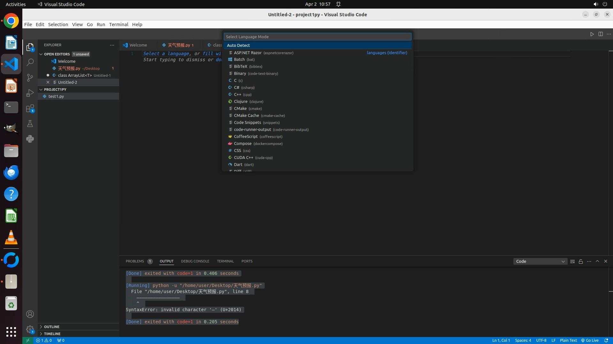Open the Python extension sidebar view
613x344 pixels.
30,139
